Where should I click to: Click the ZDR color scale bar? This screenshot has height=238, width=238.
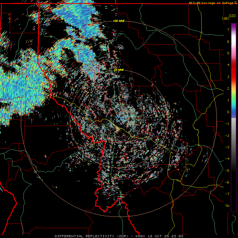point(234,117)
